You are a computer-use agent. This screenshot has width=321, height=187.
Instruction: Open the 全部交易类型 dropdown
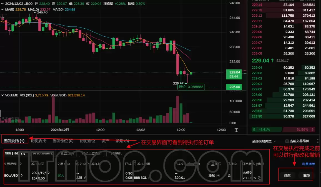coord(264,141)
